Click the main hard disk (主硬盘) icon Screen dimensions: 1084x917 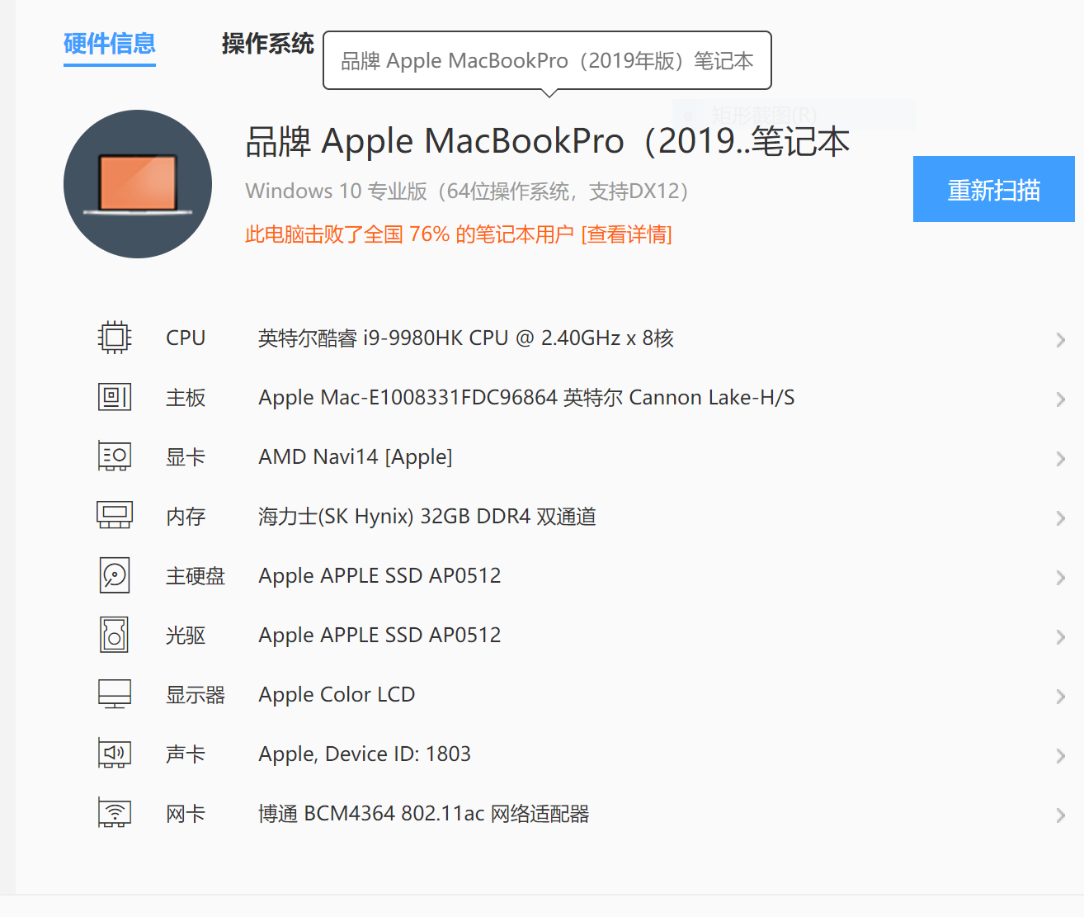click(x=115, y=575)
